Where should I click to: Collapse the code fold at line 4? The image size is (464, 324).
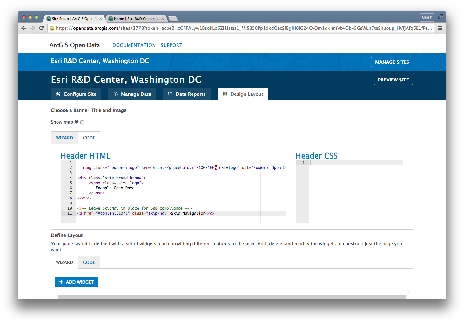pyautogui.click(x=74, y=178)
